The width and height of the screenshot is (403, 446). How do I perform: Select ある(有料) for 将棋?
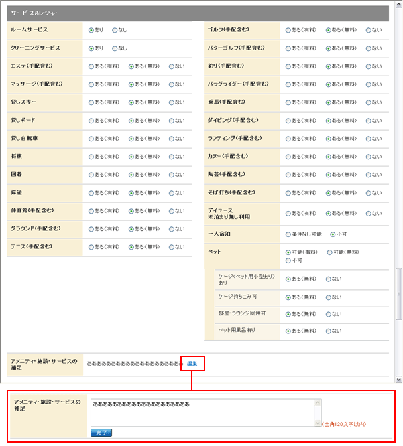pyautogui.click(x=91, y=157)
